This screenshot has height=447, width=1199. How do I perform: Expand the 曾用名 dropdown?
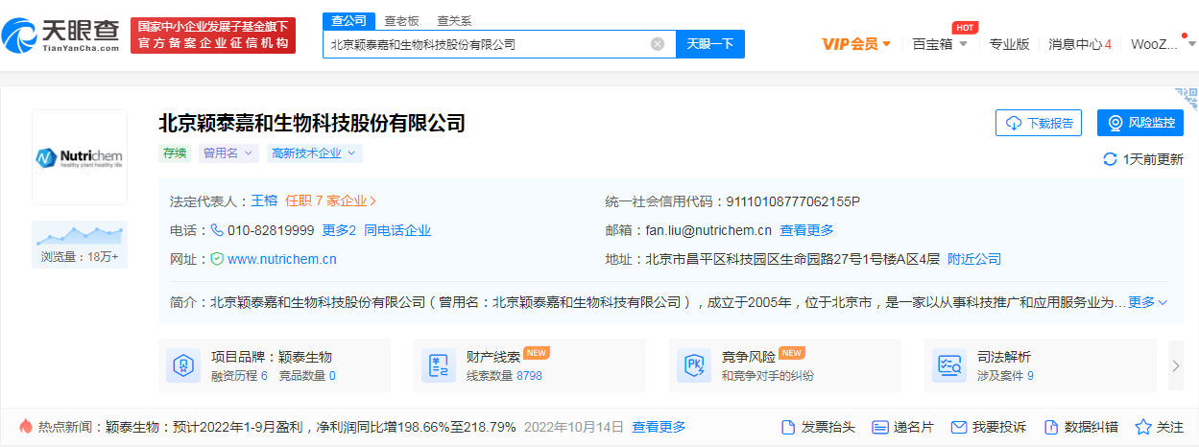point(228,153)
